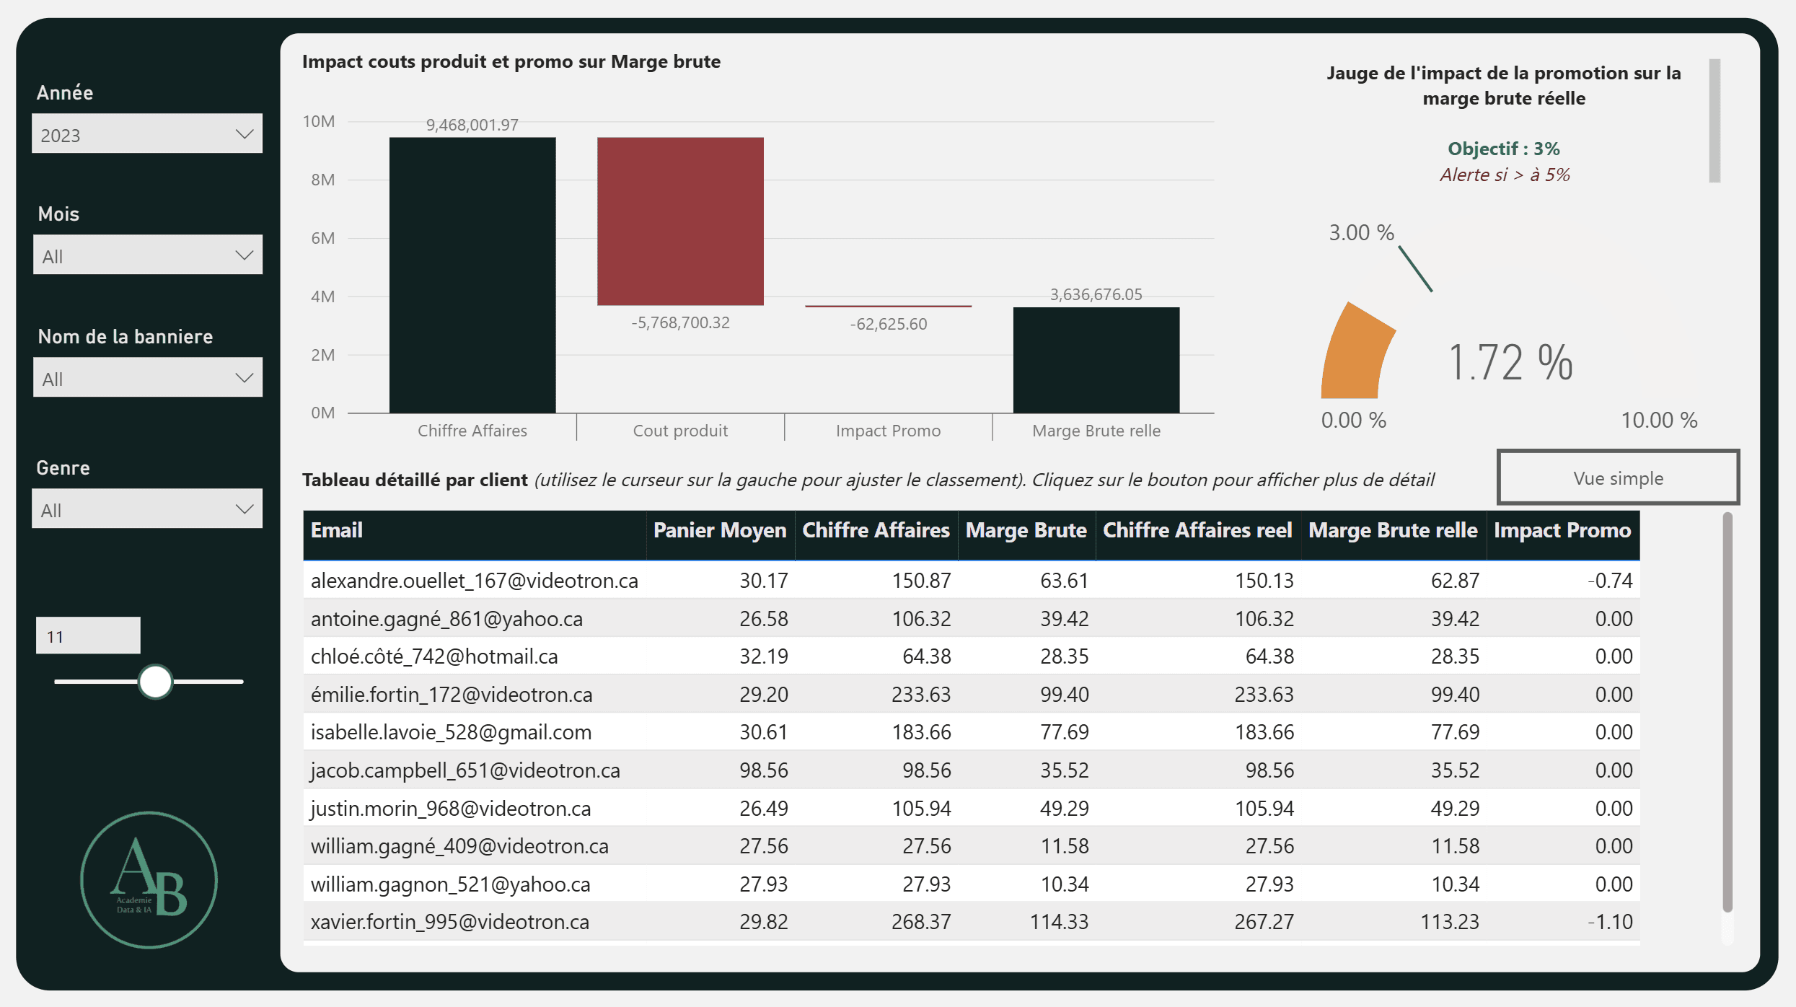This screenshot has height=1007, width=1796.
Task: Sort by Panier Moyen column header
Action: click(x=719, y=531)
